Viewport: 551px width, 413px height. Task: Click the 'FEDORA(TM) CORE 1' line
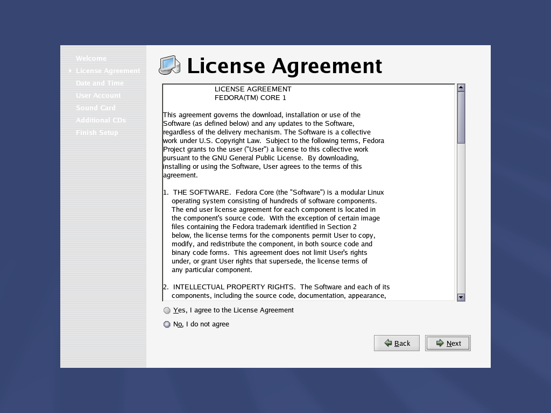coord(250,98)
